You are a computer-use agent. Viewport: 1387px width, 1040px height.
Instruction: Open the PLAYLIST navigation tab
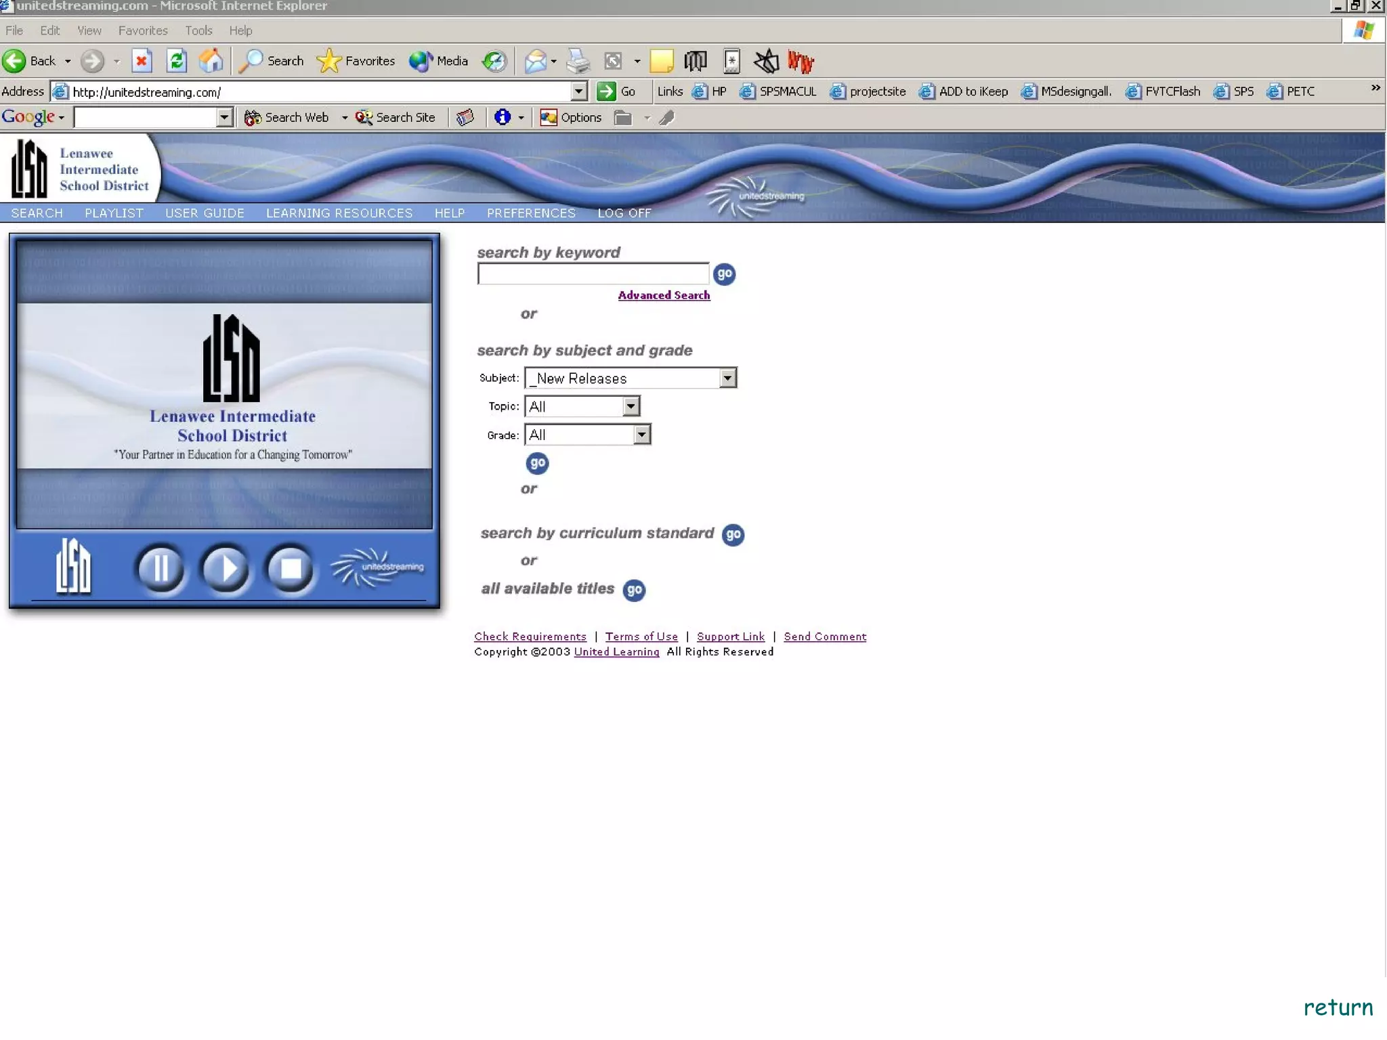pyautogui.click(x=114, y=213)
